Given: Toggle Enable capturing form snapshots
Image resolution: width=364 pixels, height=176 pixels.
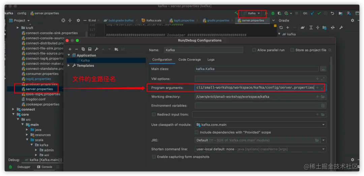Looking at the screenshot, I should pyautogui.click(x=154, y=157).
